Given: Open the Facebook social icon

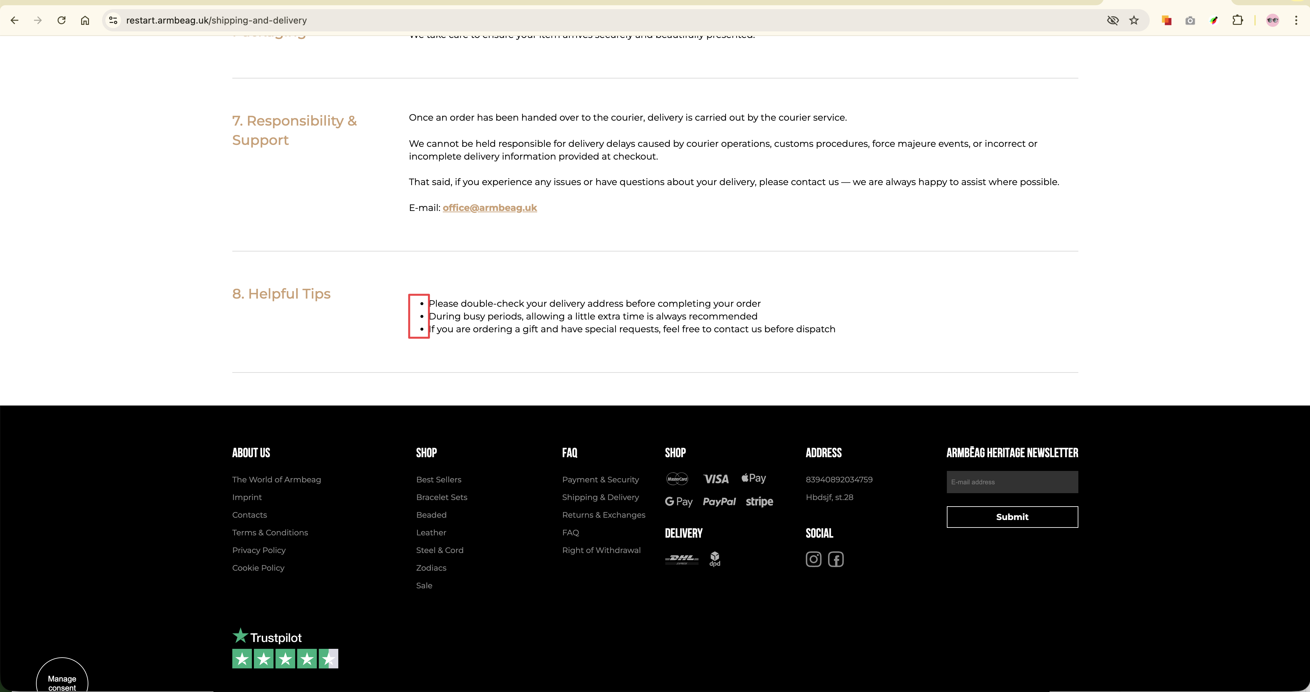Looking at the screenshot, I should [x=836, y=559].
